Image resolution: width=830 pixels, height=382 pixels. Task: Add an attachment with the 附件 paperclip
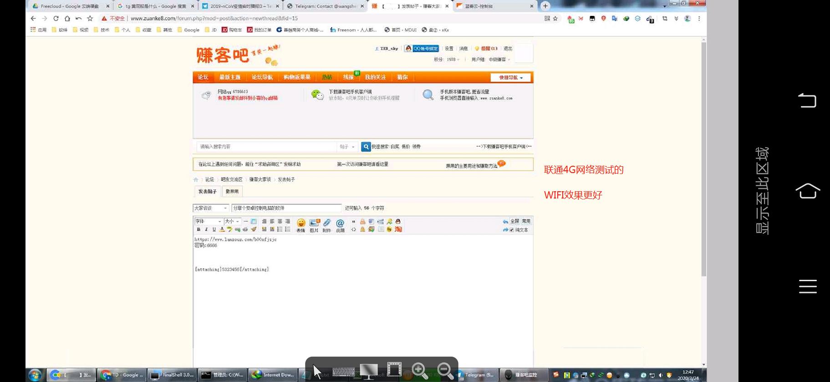click(x=327, y=225)
